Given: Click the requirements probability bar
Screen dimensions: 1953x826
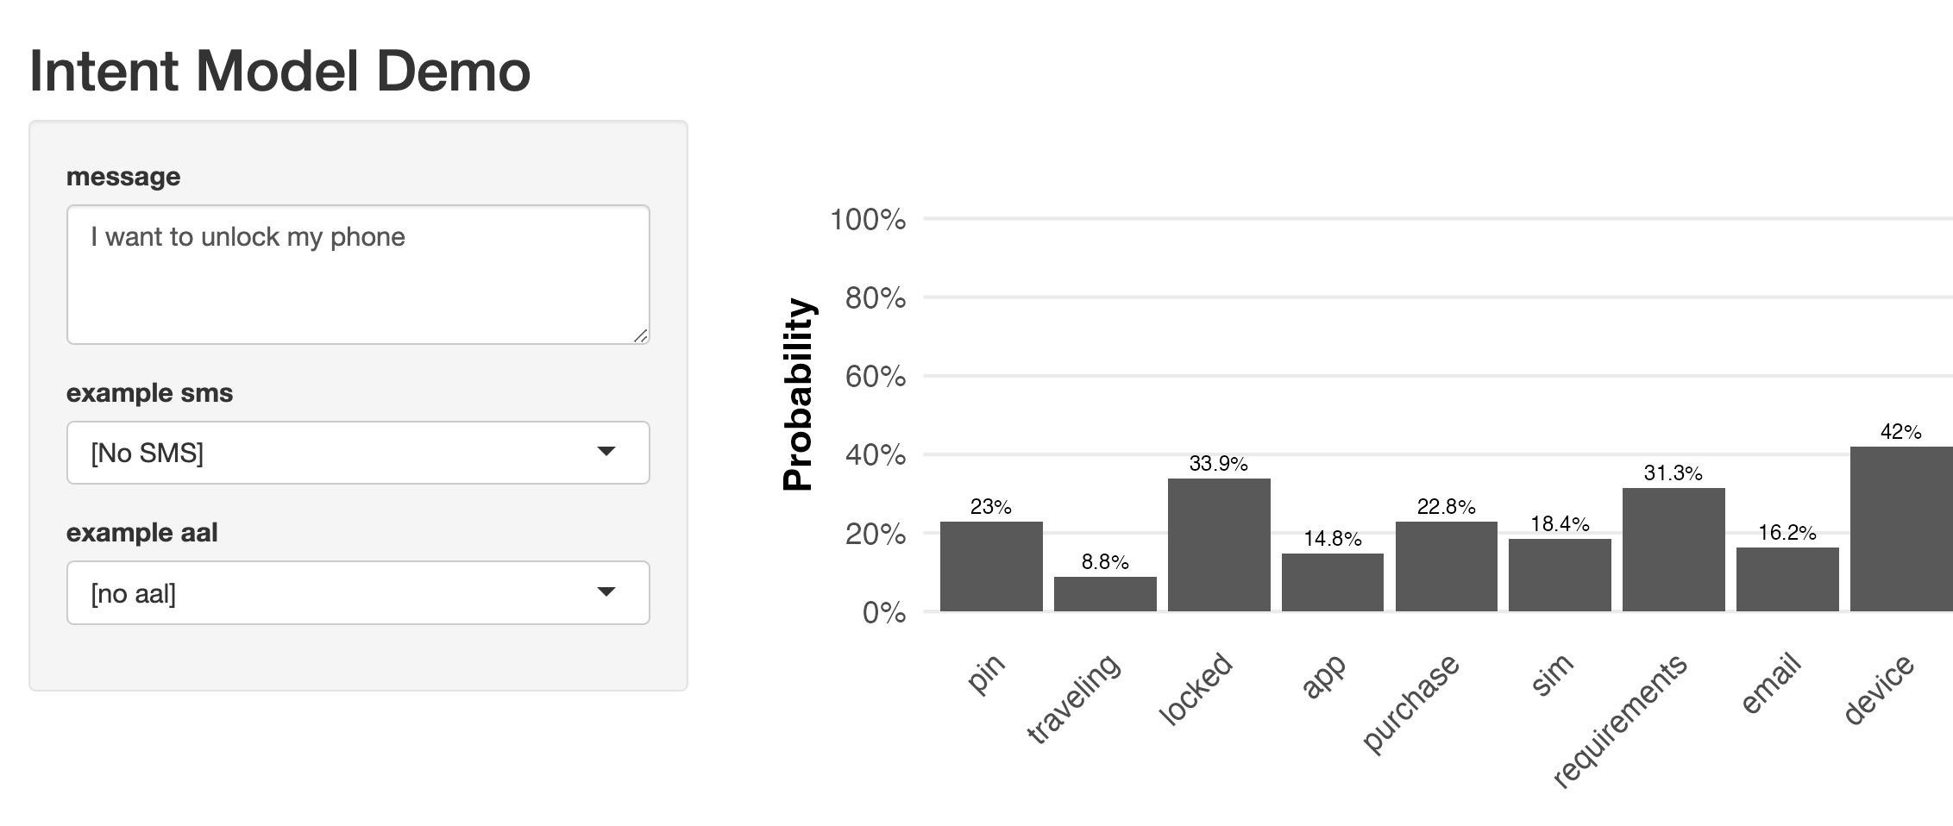Looking at the screenshot, I should (x=1674, y=550).
